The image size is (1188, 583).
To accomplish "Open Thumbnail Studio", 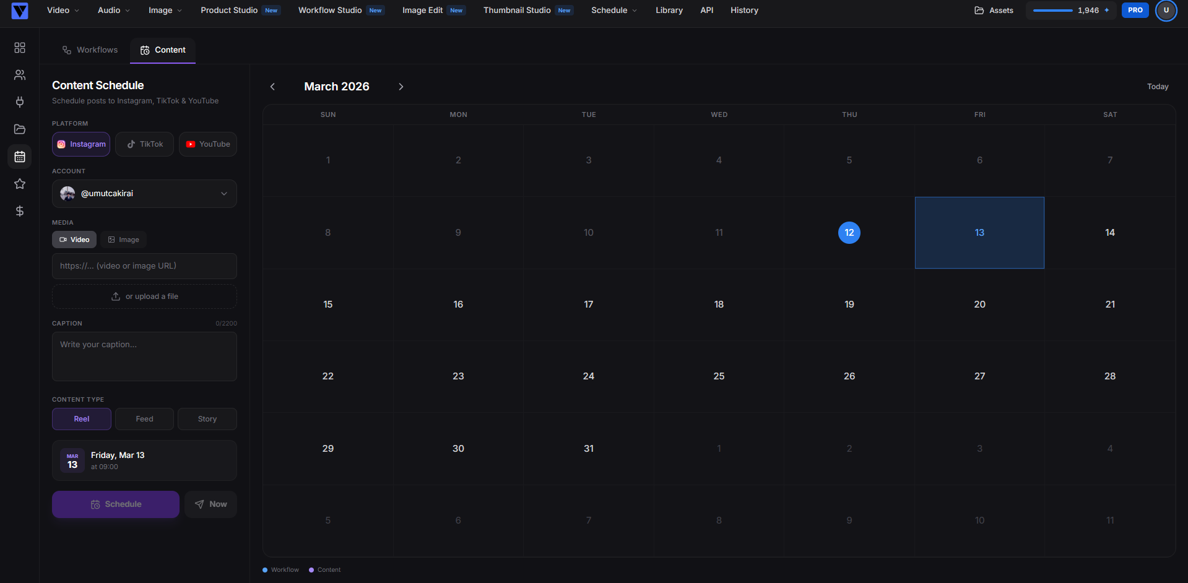I will (x=528, y=11).
